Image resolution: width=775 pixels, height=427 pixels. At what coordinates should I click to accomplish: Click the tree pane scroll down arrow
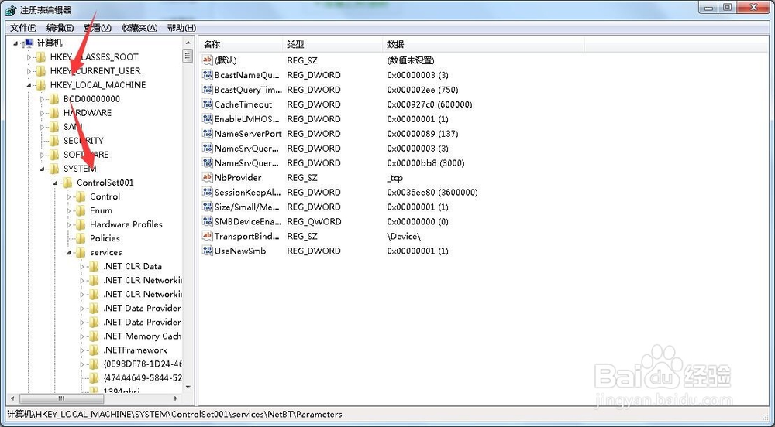click(x=188, y=388)
